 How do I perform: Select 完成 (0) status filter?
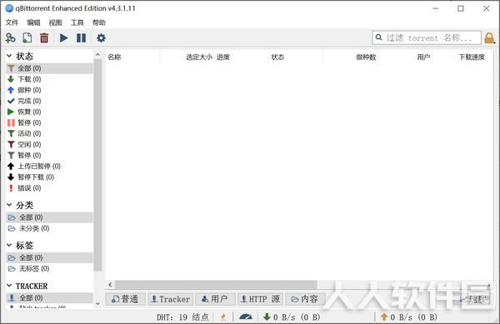(49, 101)
